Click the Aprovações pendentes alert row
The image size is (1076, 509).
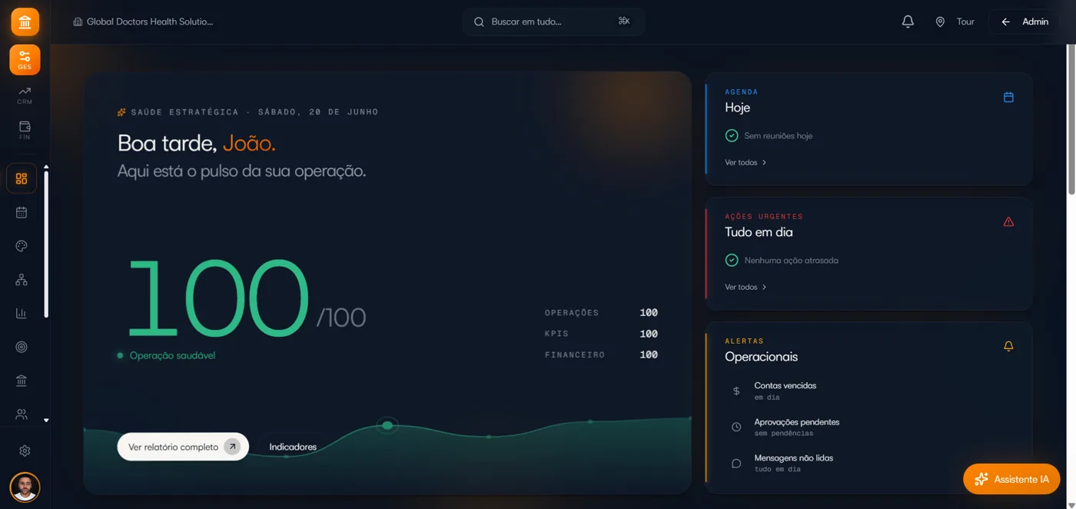868,427
